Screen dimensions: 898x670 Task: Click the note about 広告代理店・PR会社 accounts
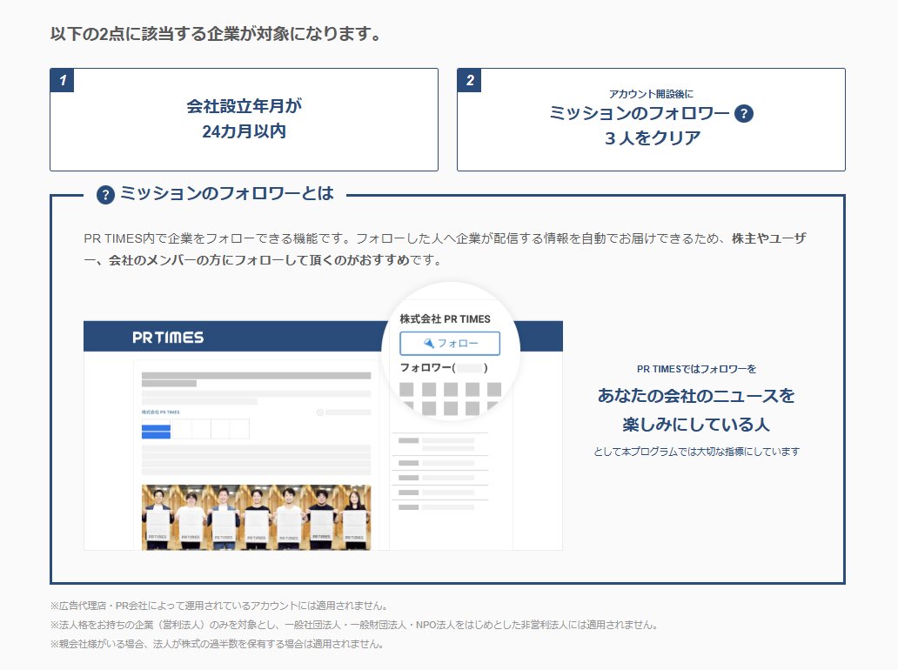220,606
